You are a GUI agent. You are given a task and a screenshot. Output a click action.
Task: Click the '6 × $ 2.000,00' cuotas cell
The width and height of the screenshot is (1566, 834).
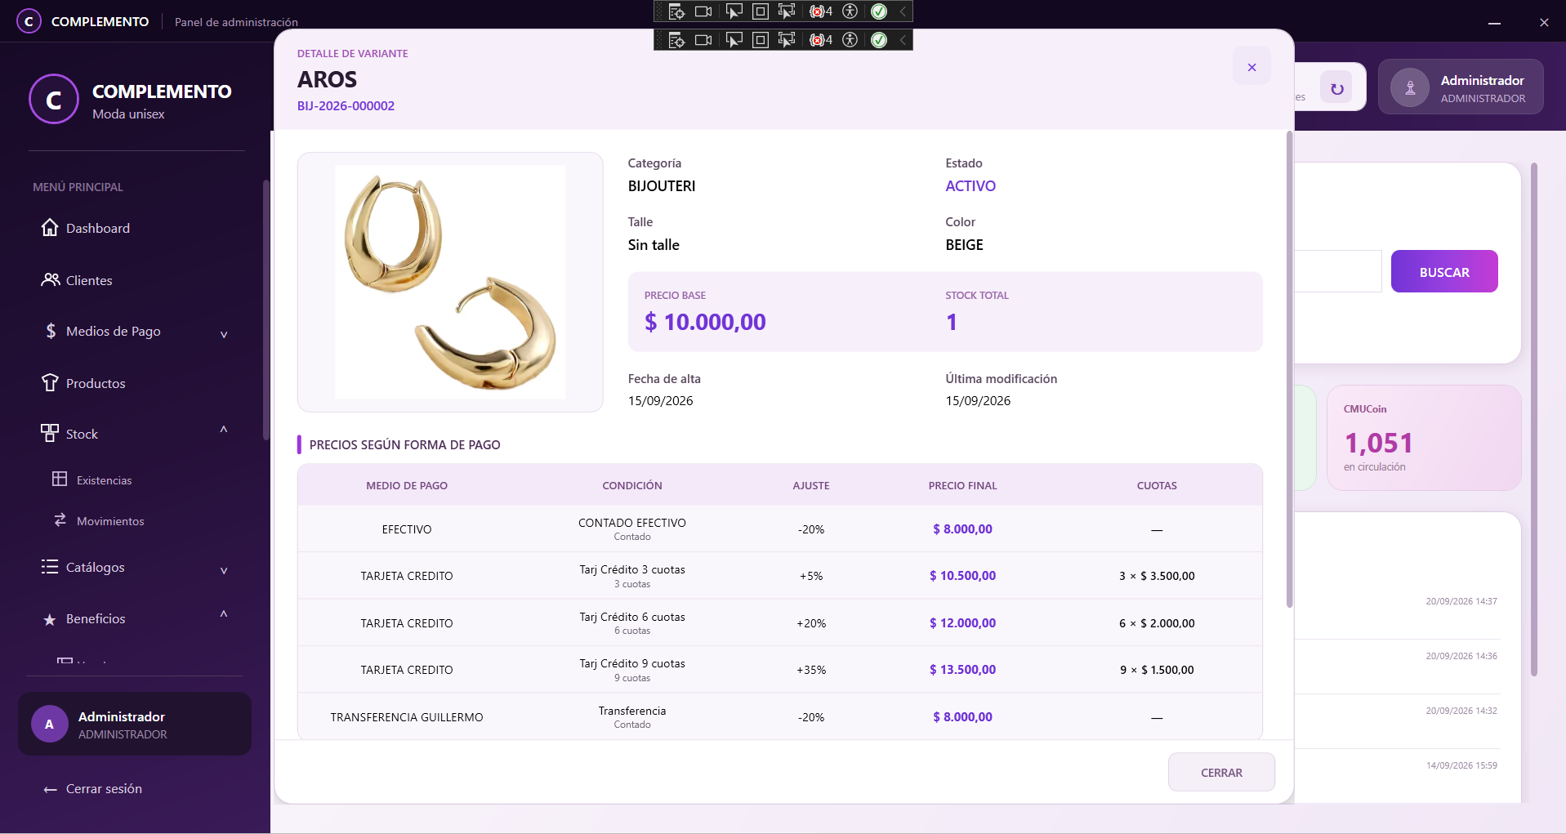(1157, 623)
